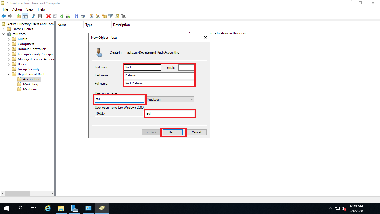The image size is (380, 214).
Task: Click the pre-Windows 2000 logon name field
Action: coord(169,114)
